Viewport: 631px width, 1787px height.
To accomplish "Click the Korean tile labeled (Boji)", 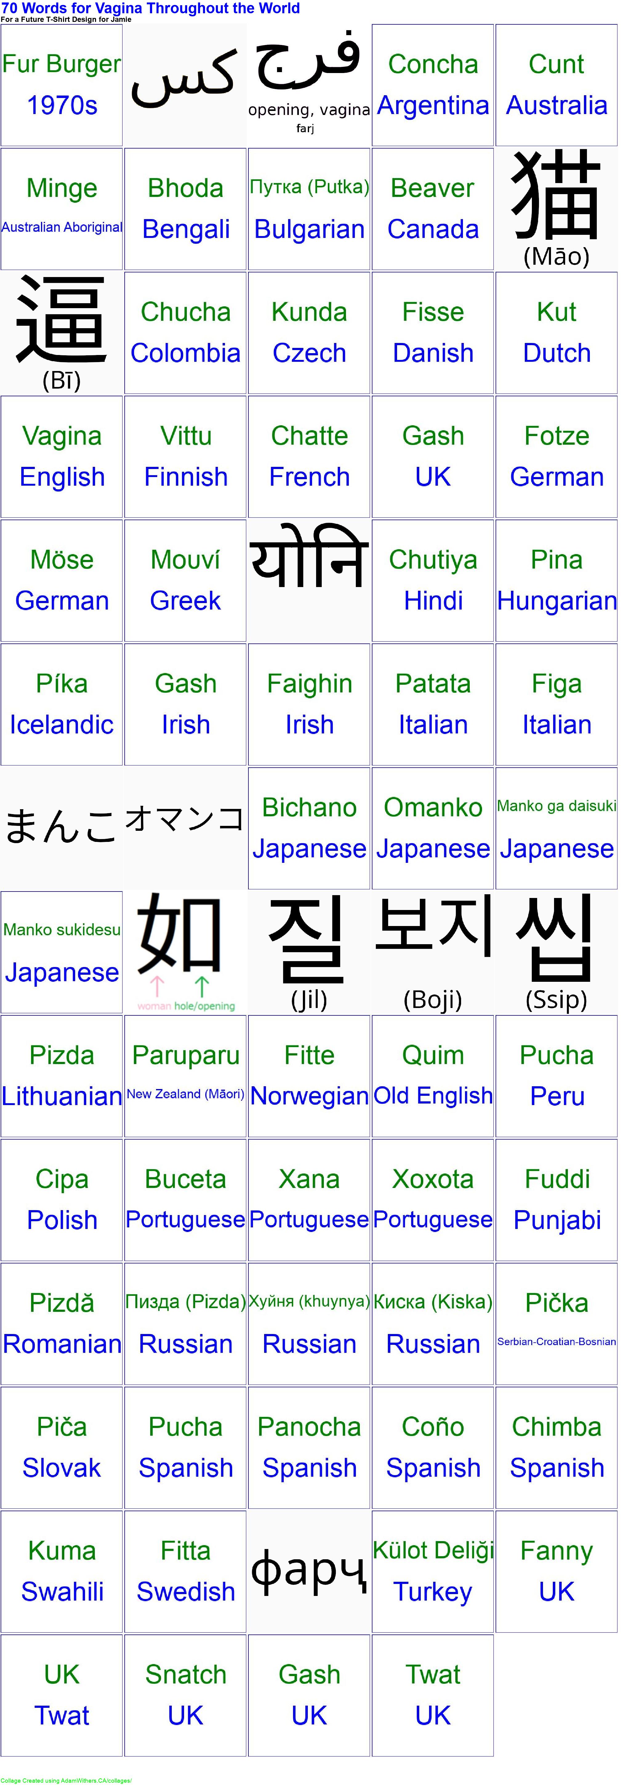I will pyautogui.click(x=433, y=952).
